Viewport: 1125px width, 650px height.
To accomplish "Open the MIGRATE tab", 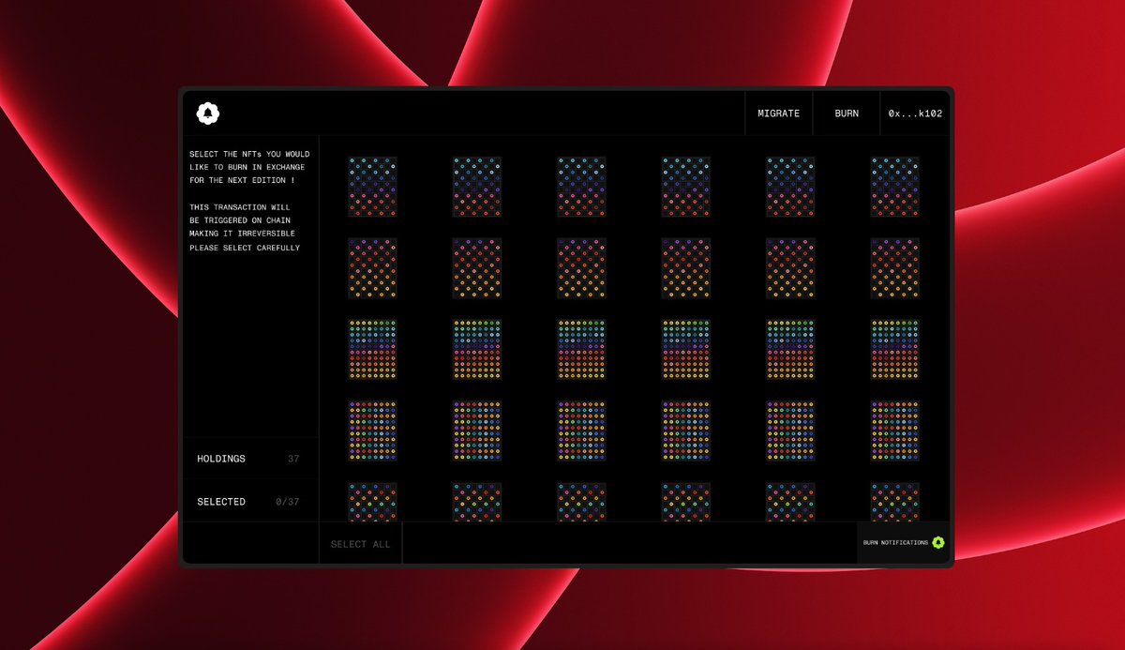I will (779, 113).
